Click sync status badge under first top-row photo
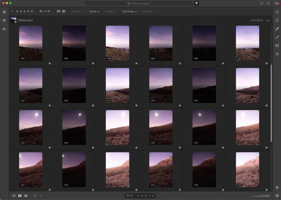 tap(50, 63)
